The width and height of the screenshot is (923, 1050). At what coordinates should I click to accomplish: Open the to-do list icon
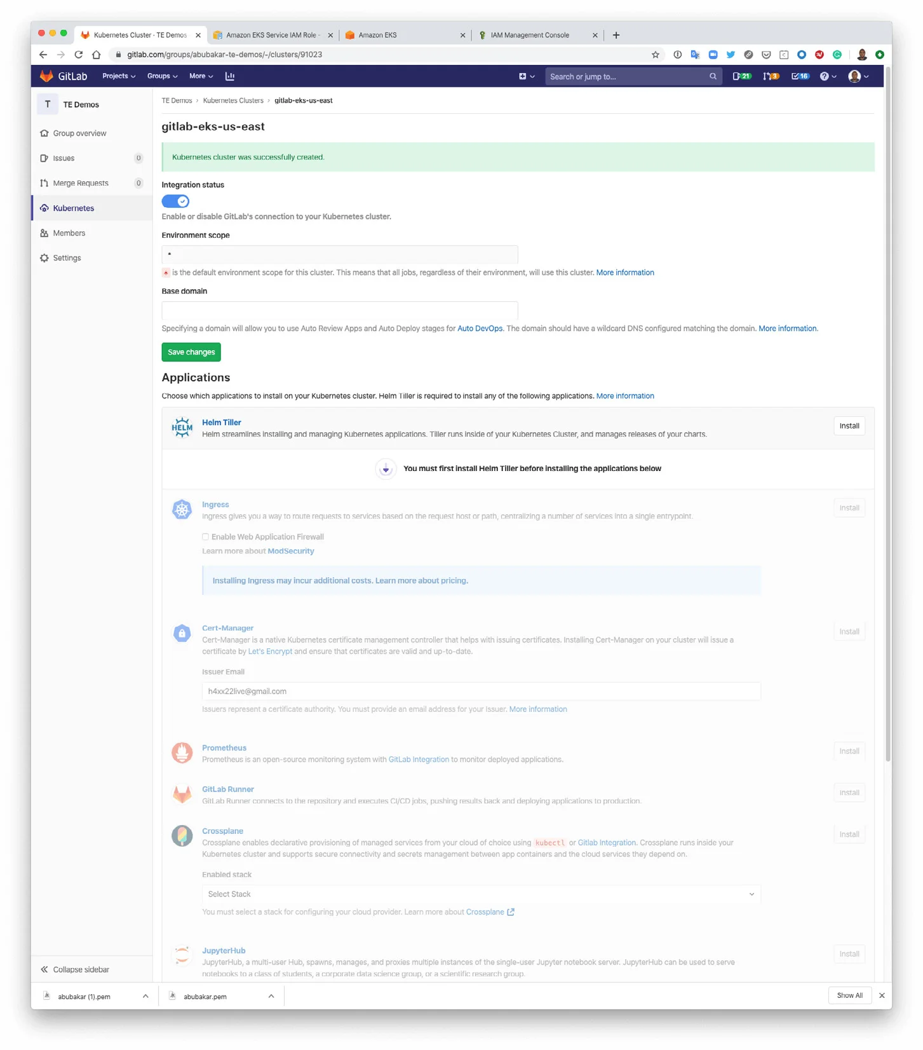point(799,76)
